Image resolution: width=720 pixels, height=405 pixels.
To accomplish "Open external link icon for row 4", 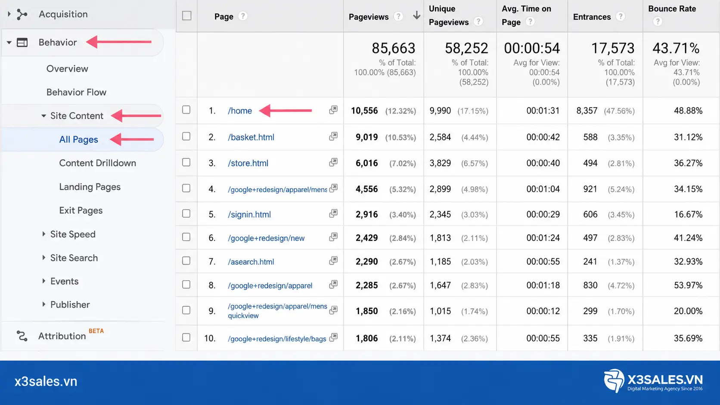I will pos(333,188).
